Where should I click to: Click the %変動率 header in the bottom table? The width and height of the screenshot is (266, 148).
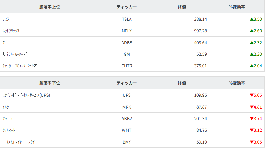coord(237,83)
